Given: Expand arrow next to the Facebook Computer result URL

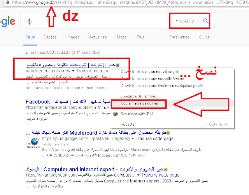Looking at the screenshot, I should [139, 175].
